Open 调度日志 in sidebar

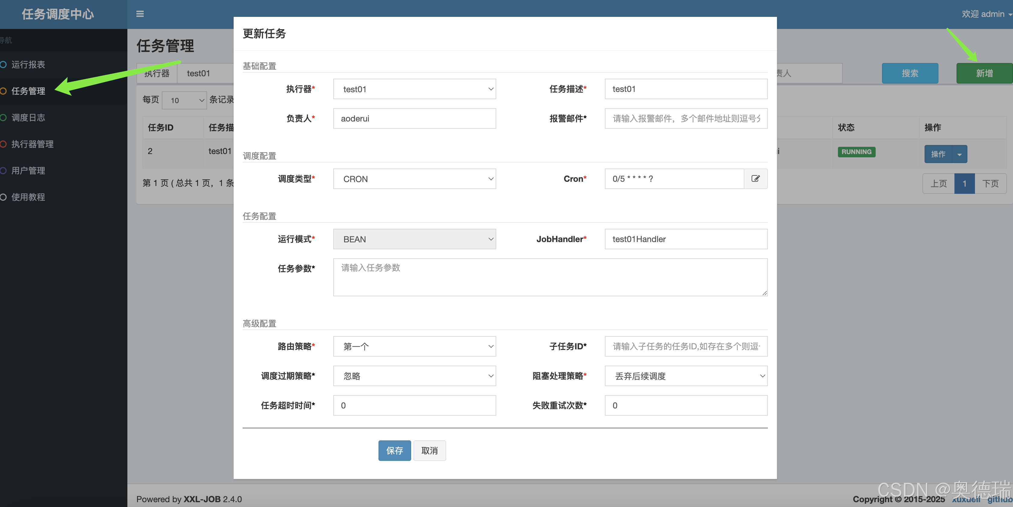(28, 118)
